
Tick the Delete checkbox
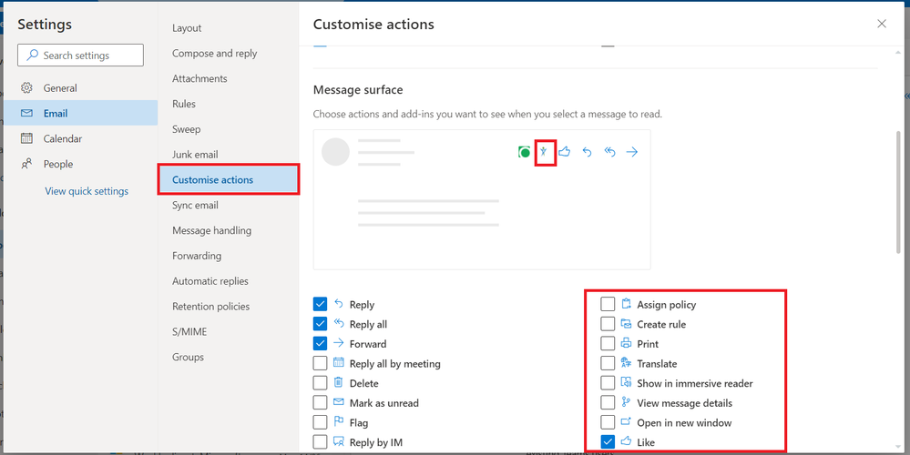(x=320, y=383)
